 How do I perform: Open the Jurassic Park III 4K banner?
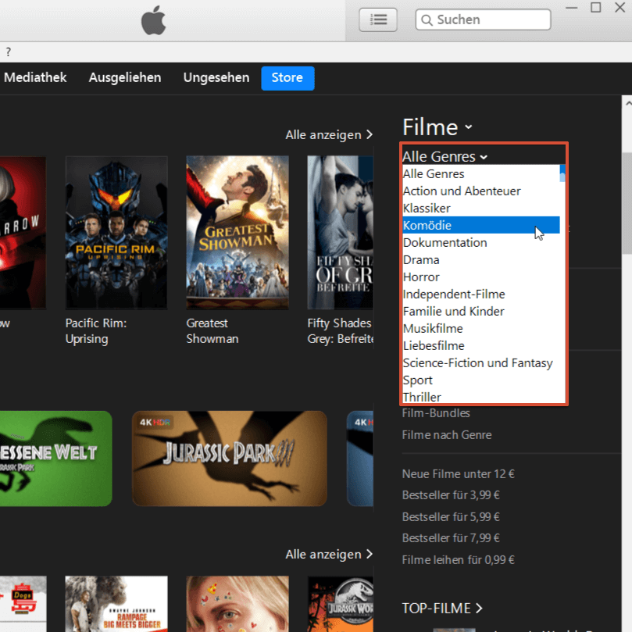[x=230, y=459]
